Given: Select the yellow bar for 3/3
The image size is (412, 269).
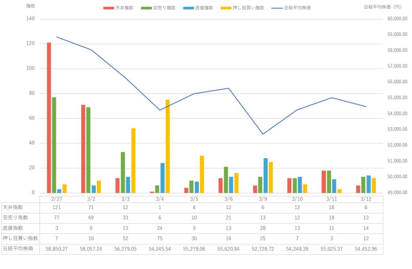Looking at the screenshot, I should (x=133, y=160).
